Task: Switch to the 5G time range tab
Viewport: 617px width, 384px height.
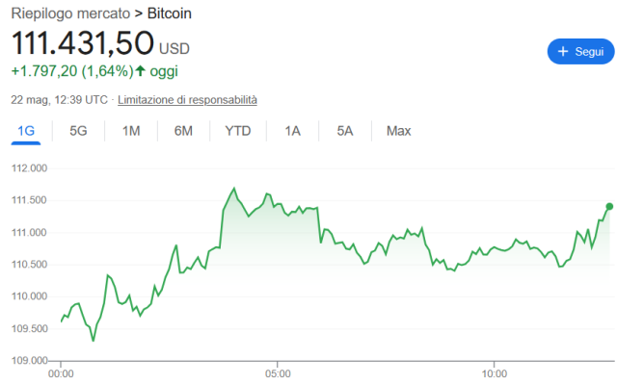Action: click(x=78, y=131)
